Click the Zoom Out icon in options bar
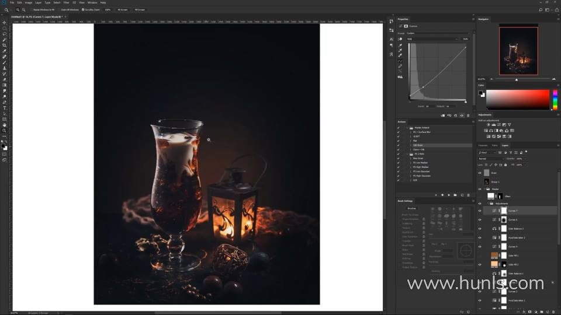Viewport: 561px width, 315px height. [x=23, y=10]
